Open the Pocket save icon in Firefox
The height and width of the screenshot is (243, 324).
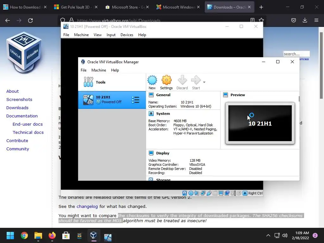tap(294, 20)
